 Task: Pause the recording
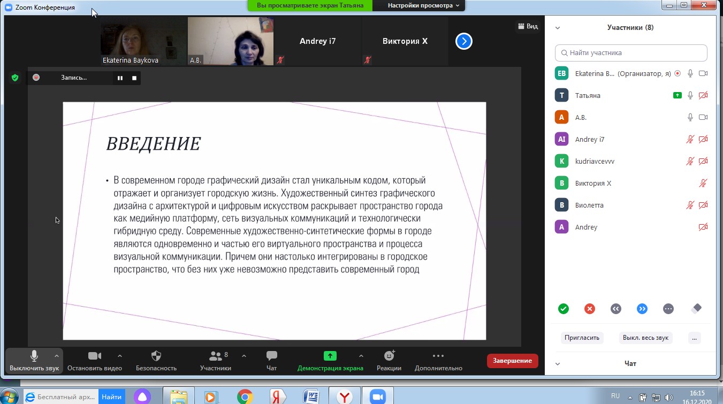coord(120,78)
